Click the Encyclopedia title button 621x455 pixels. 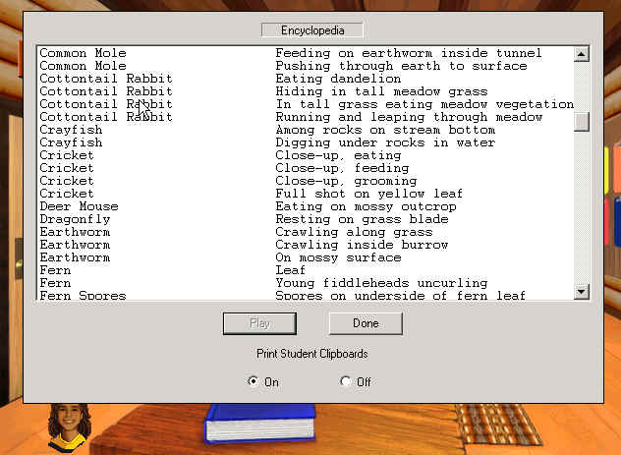[312, 30]
